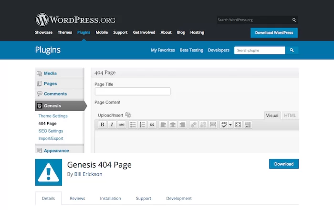334x210 pixels.
Task: Open Plugins in the top navigation
Action: (x=83, y=32)
